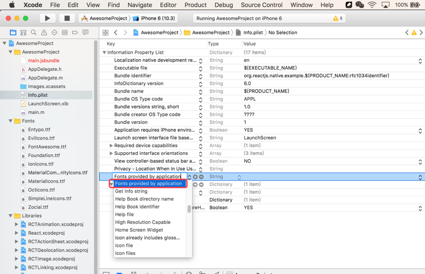Jump to the previous issue with the arrow
This screenshot has height=274, width=425.
pyautogui.click(x=407, y=32)
